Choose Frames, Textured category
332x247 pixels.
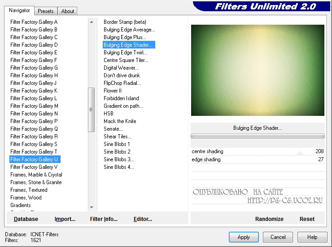[29, 190]
